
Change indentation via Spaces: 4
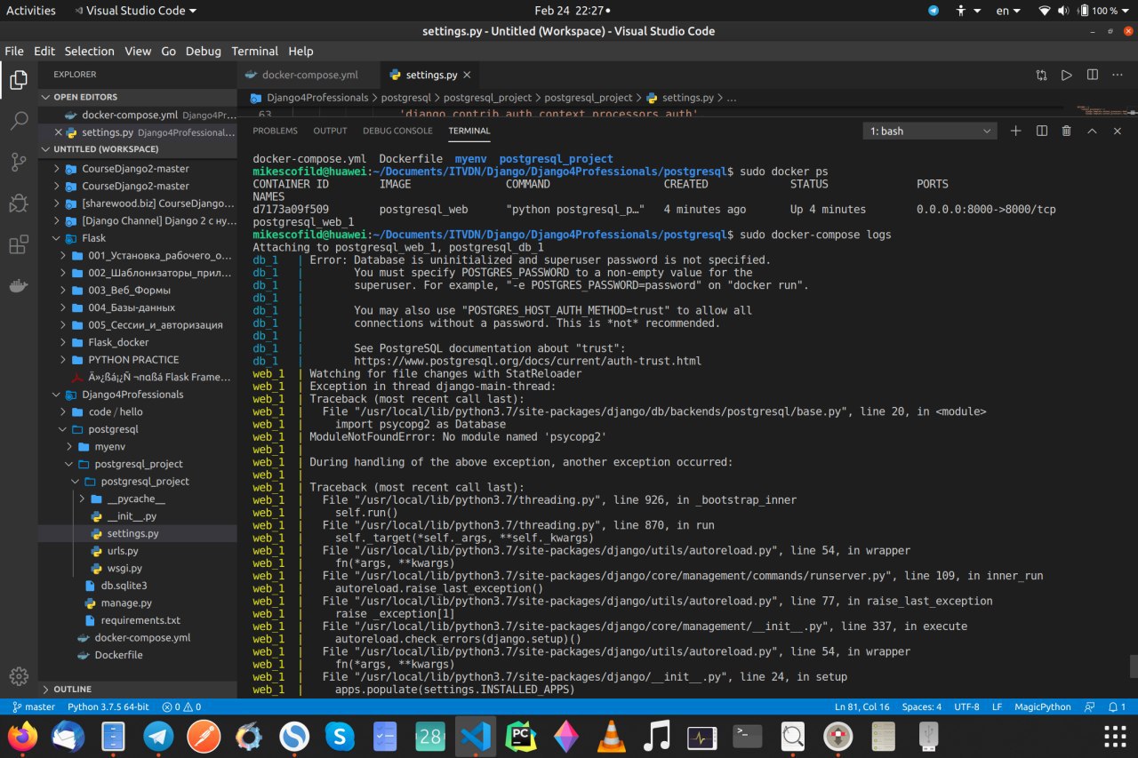[922, 707]
